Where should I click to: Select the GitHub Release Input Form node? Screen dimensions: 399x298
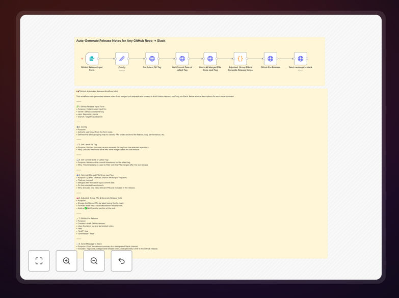(x=92, y=59)
